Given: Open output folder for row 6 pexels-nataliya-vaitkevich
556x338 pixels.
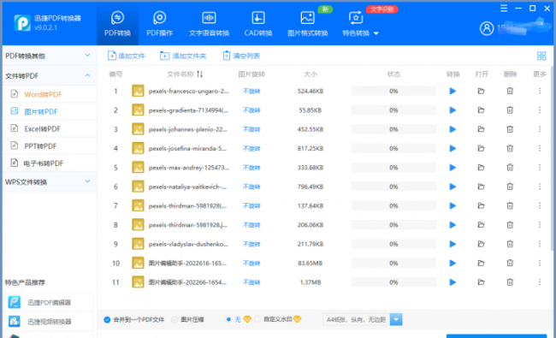Looking at the screenshot, I should click(x=482, y=187).
